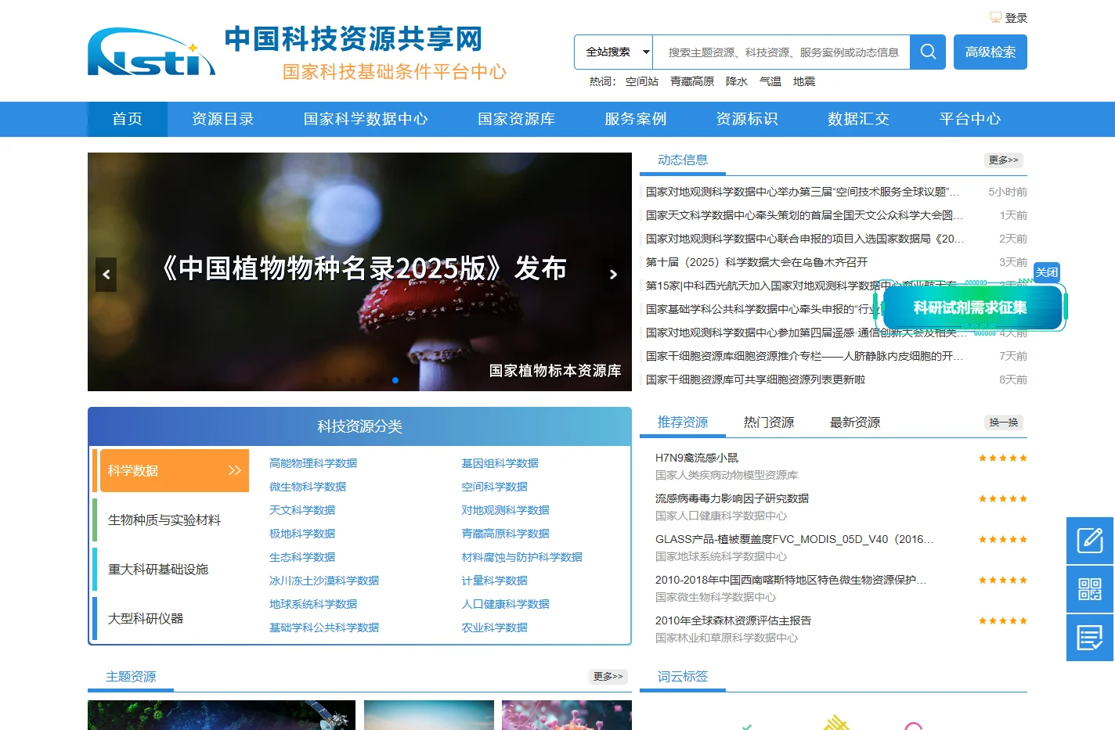Click 更多>> in 动态信息 section
Viewport: 1115px width, 730px height.
(1004, 160)
